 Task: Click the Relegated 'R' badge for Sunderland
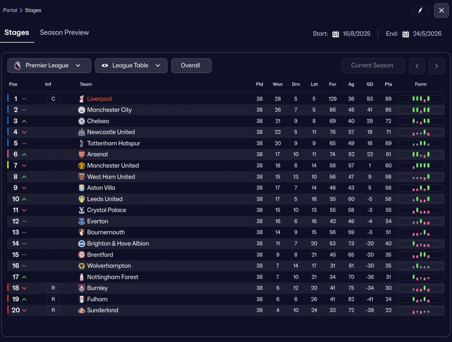tap(53, 310)
